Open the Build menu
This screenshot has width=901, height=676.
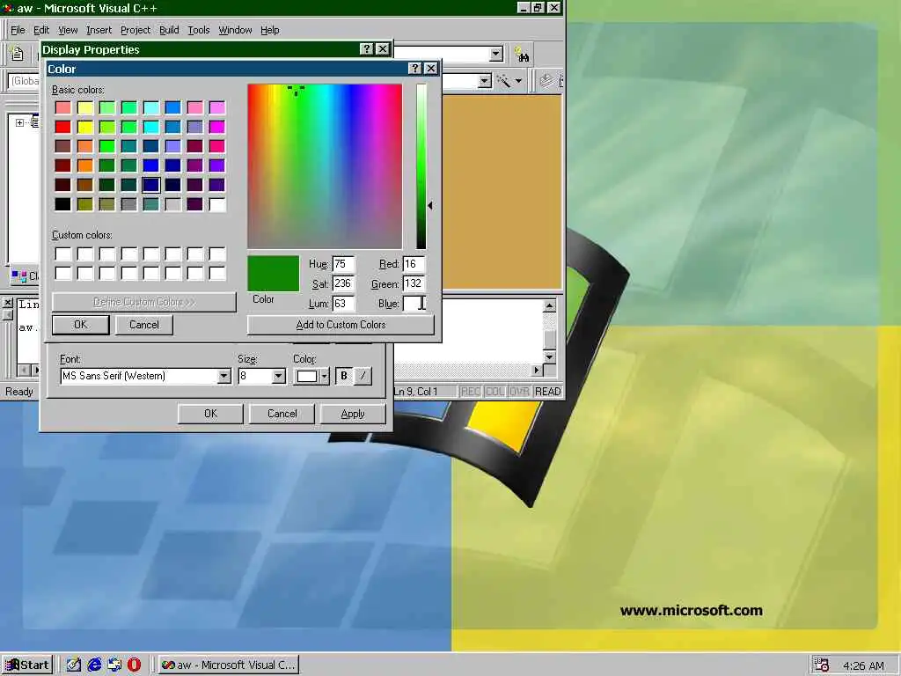(169, 30)
